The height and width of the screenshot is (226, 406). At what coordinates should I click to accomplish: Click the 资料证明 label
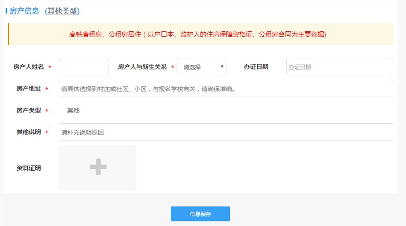tap(29, 168)
